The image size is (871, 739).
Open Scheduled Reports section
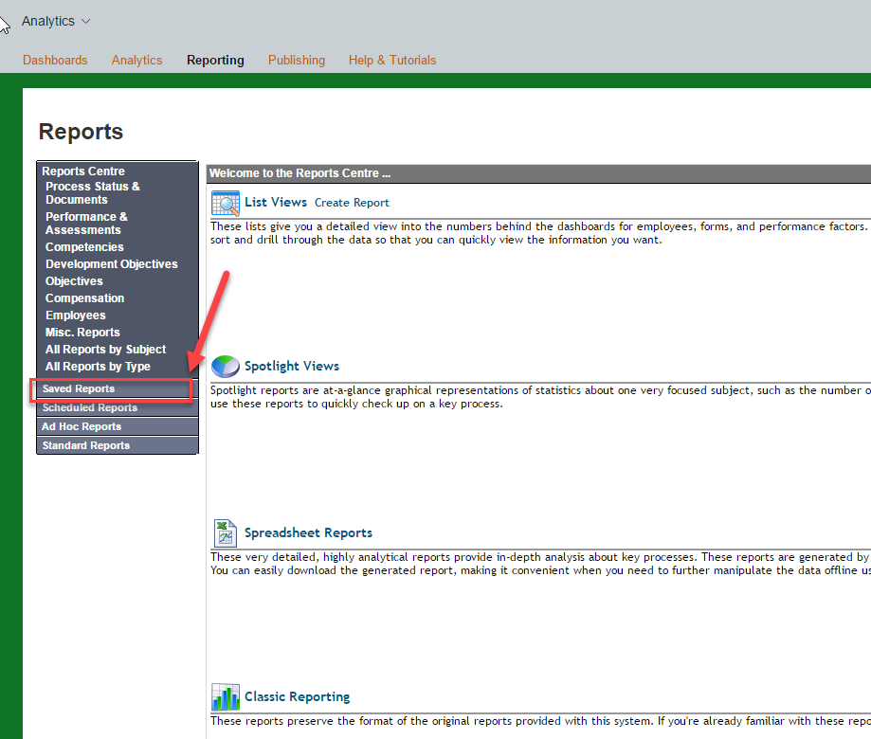pos(118,407)
